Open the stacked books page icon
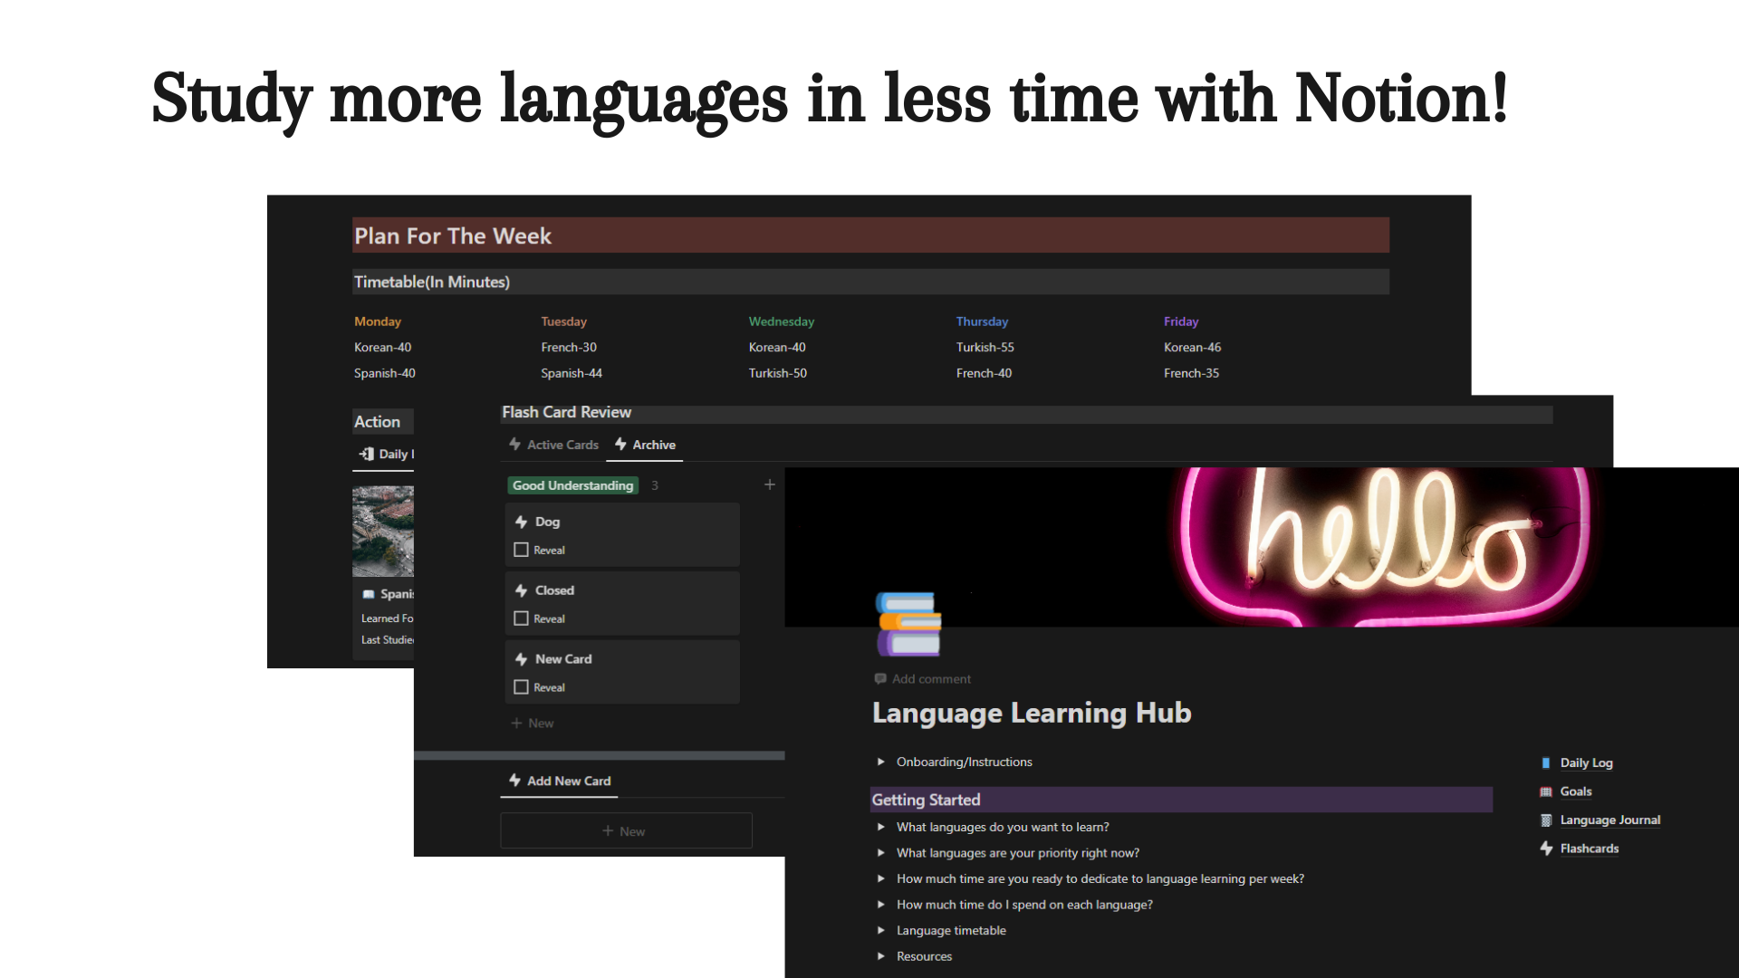 coord(908,624)
